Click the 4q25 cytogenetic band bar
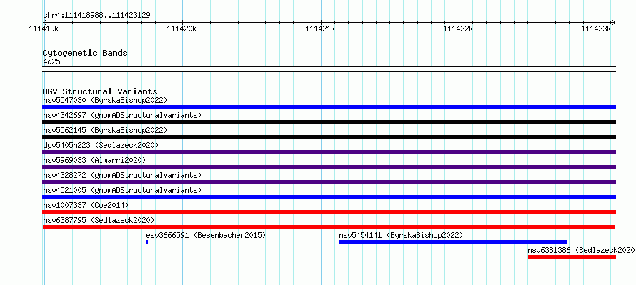This screenshot has height=285, width=636. [329, 69]
